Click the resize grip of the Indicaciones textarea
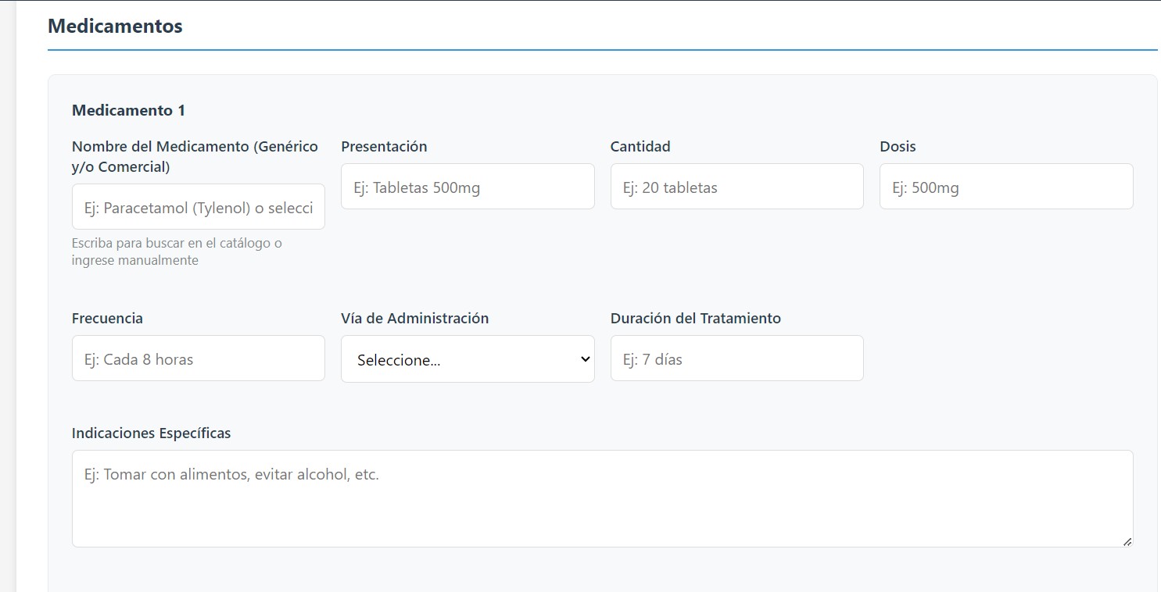 pos(1128,543)
